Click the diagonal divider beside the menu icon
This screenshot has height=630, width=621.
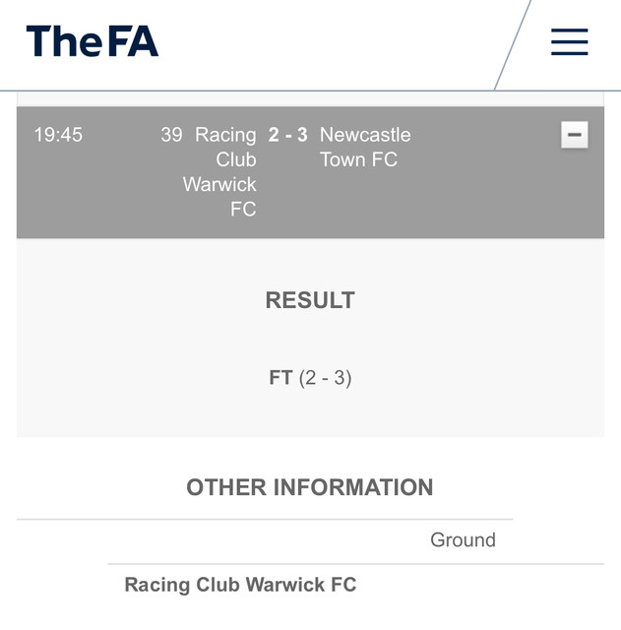[512, 44]
